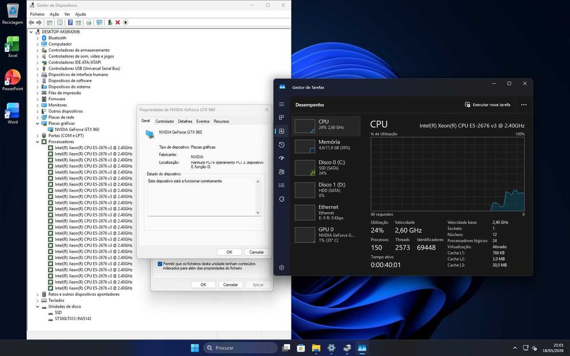570x356 pixels.
Task: Click OK in GTX 960 properties dialog
Action: 229,252
